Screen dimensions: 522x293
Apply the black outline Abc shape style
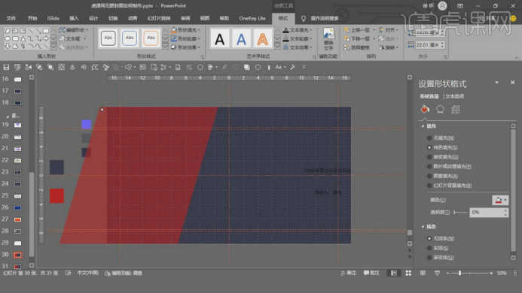pyautogui.click(x=108, y=38)
